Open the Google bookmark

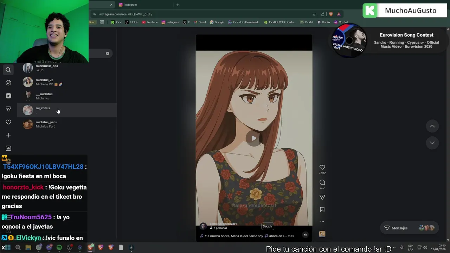point(217,22)
